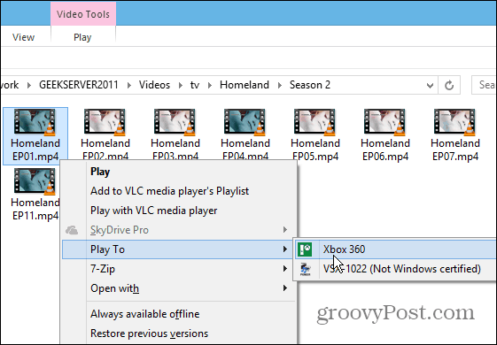Viewport: 497px width, 345px height.
Task: Send video to Xbox 360
Action: click(x=396, y=249)
